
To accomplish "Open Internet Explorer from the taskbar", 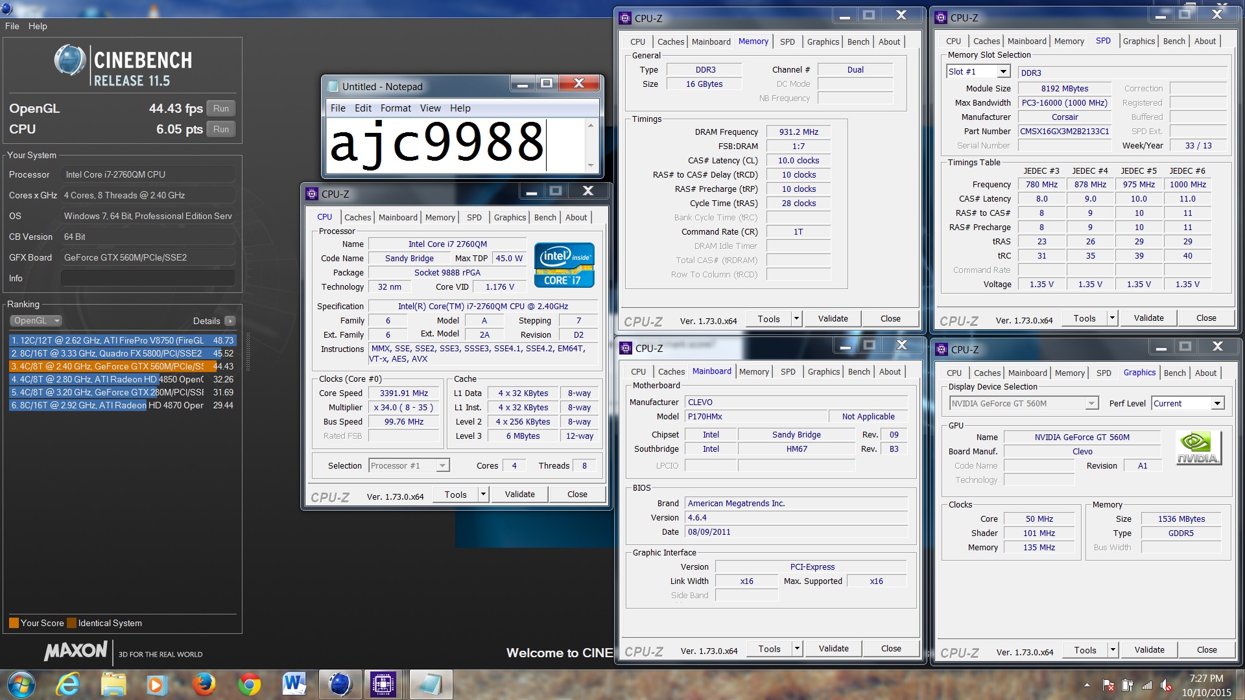I will [68, 684].
